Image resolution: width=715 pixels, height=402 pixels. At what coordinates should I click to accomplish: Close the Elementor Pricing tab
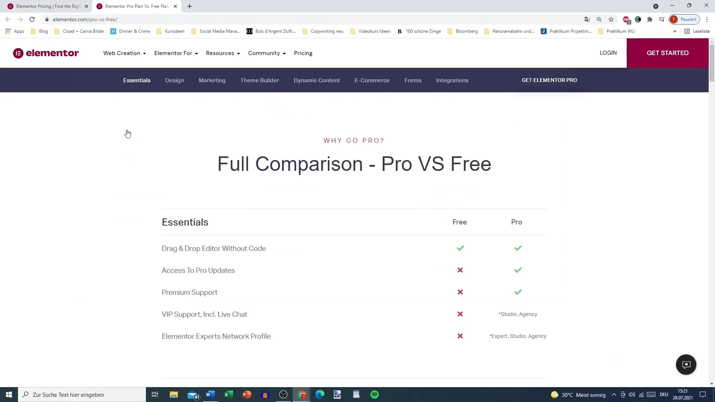click(86, 6)
